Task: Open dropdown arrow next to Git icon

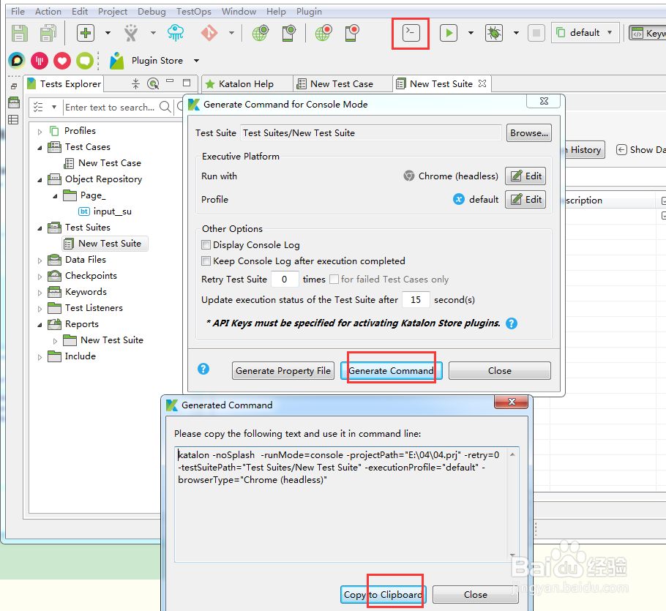Action: coord(231,33)
